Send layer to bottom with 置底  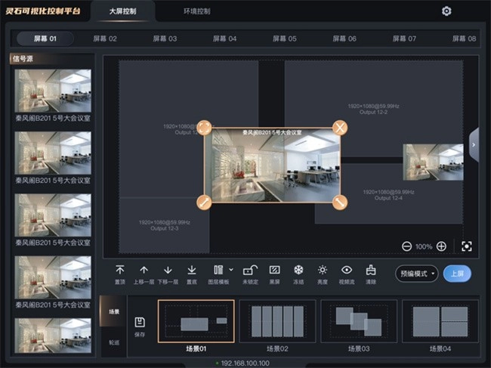(x=192, y=271)
